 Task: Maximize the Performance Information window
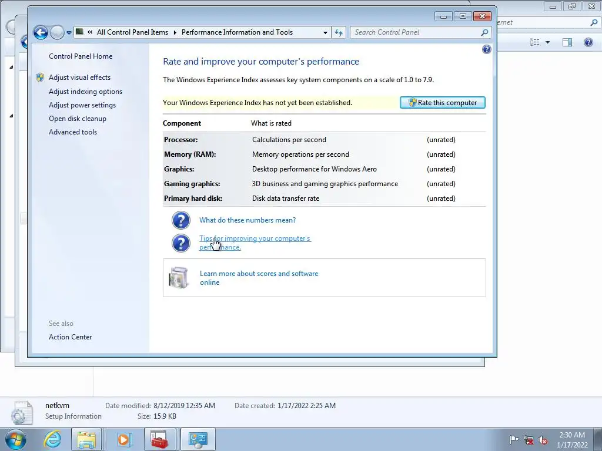click(x=463, y=16)
